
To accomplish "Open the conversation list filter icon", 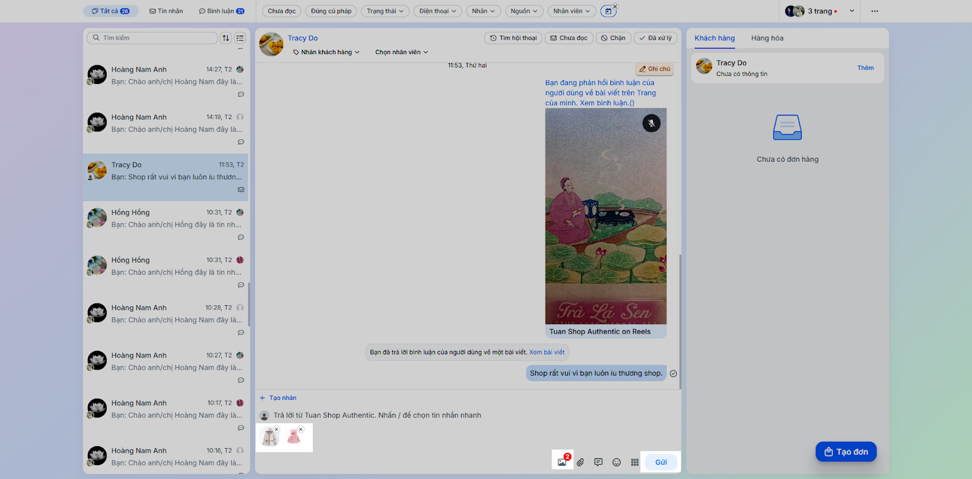I will tap(240, 38).
